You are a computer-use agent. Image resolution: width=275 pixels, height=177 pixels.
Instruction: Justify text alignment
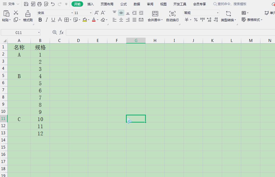(134, 20)
